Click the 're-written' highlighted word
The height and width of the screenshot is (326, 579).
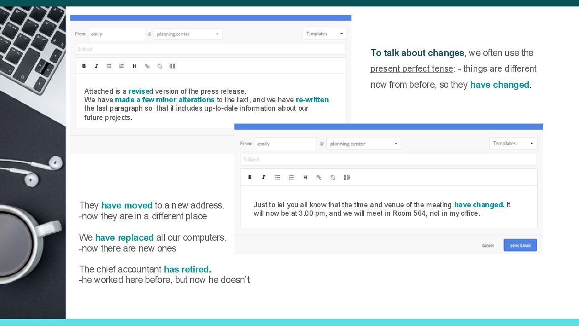click(312, 100)
